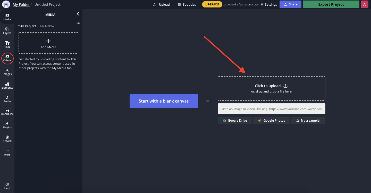
Task: Open Settings from the top bar
Action: coord(269,4)
